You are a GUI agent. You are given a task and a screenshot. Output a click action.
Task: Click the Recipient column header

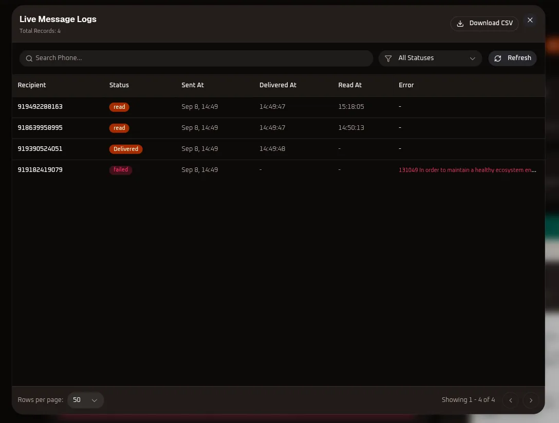pos(32,85)
